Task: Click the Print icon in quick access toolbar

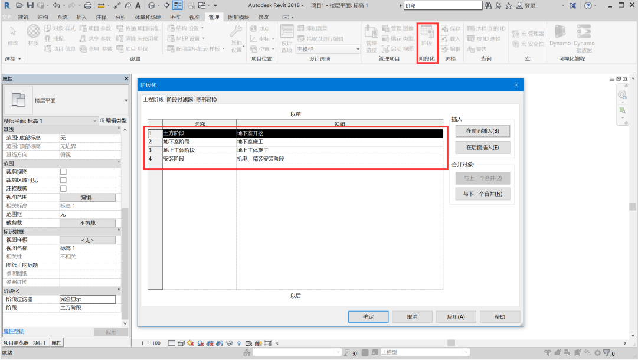Action: coord(87,6)
